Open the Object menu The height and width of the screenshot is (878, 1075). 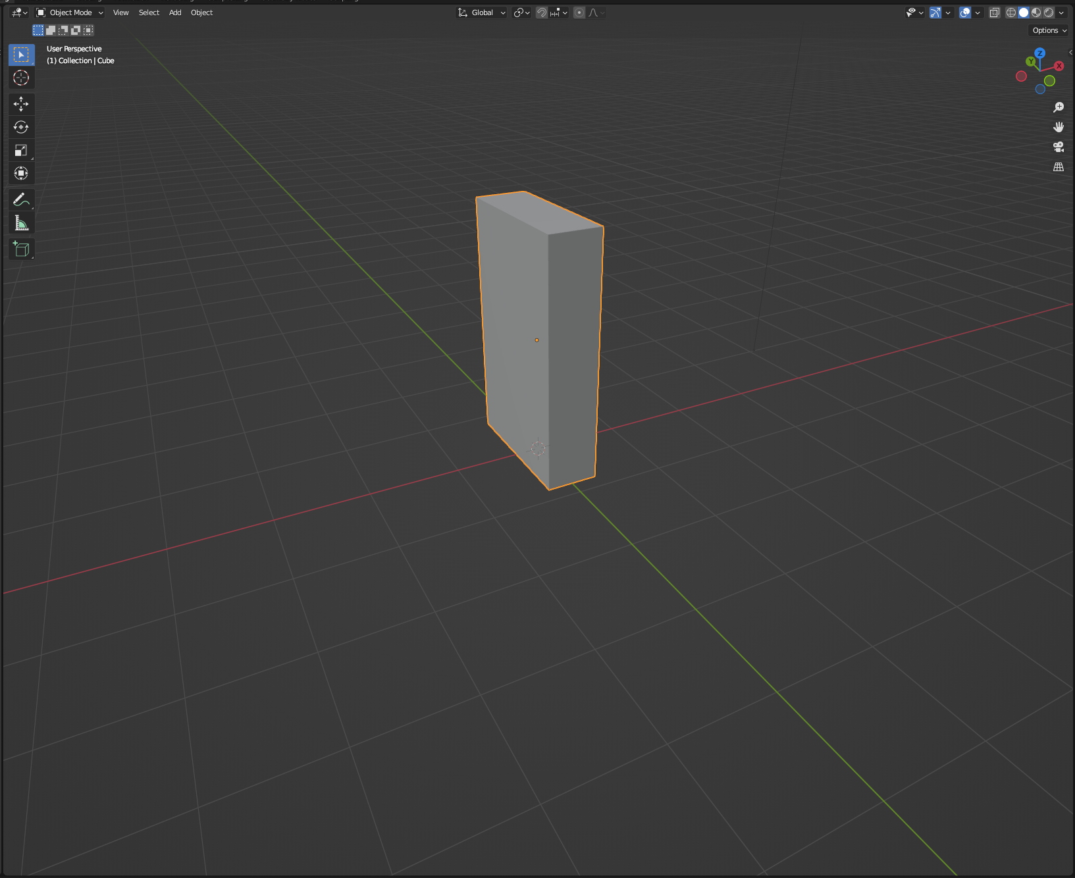[x=201, y=13]
